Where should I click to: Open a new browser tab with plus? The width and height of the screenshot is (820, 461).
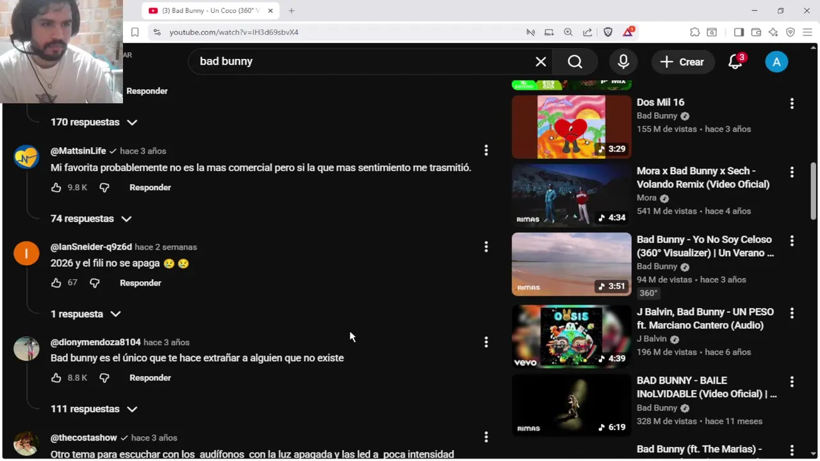pyautogui.click(x=291, y=11)
